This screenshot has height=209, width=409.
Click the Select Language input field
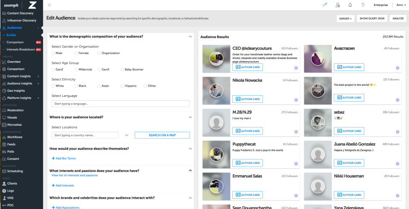121,104
